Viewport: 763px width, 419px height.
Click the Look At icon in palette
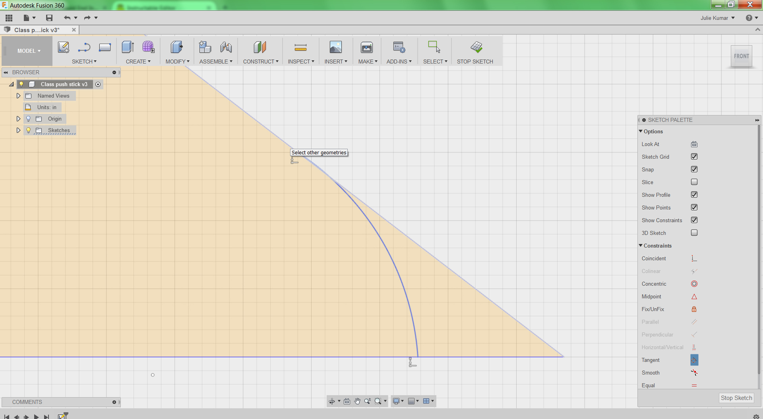click(694, 144)
